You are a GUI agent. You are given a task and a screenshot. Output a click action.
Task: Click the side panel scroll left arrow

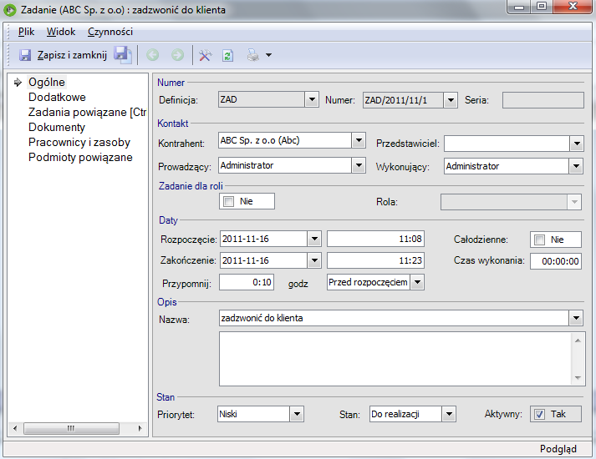pyautogui.click(x=15, y=428)
